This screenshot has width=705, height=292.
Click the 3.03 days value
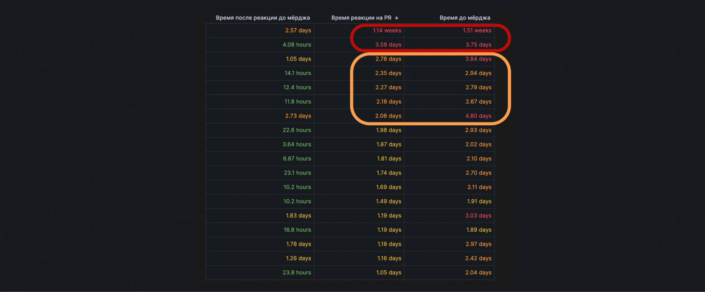pos(479,216)
